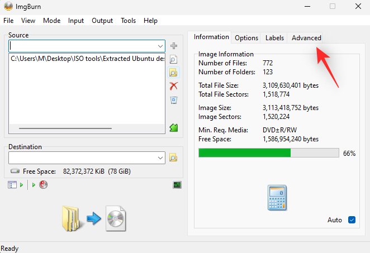The image size is (370, 253).
Task: Minimize the ImgBurn window
Action: coord(307,6)
